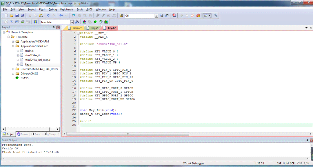Select stm32f4xx_it.c in project tree
The image size is (313, 167).
point(33,55)
